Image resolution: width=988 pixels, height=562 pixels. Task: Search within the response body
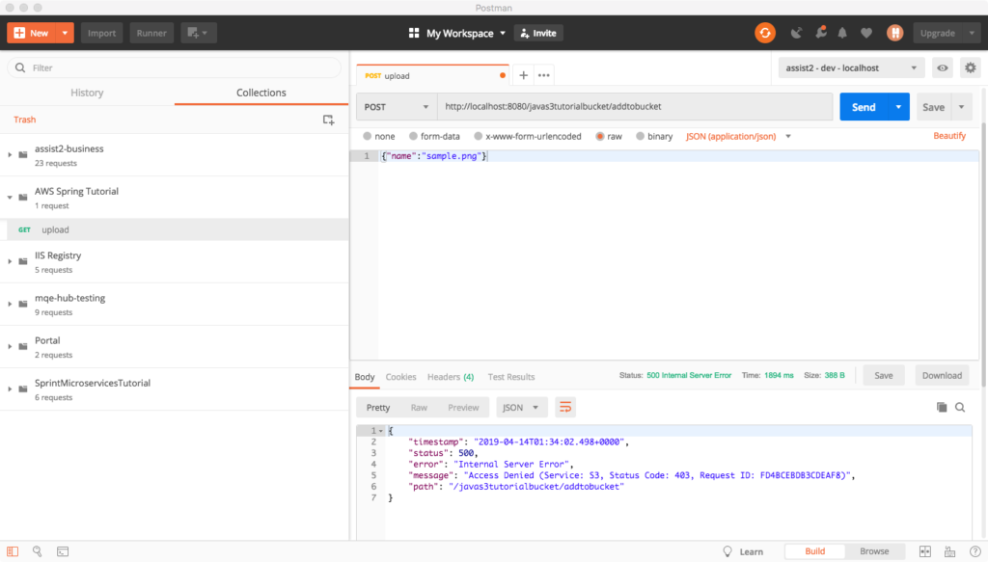coord(960,407)
